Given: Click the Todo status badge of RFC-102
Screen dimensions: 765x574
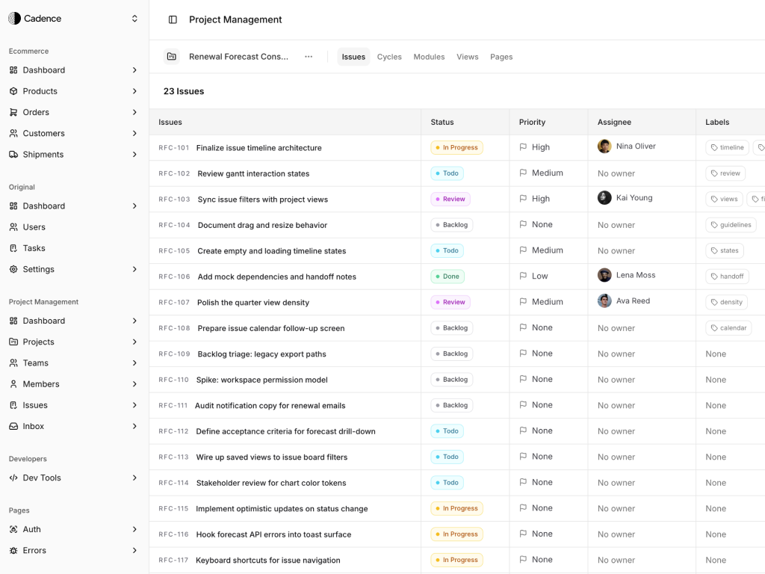Looking at the screenshot, I should coord(447,173).
